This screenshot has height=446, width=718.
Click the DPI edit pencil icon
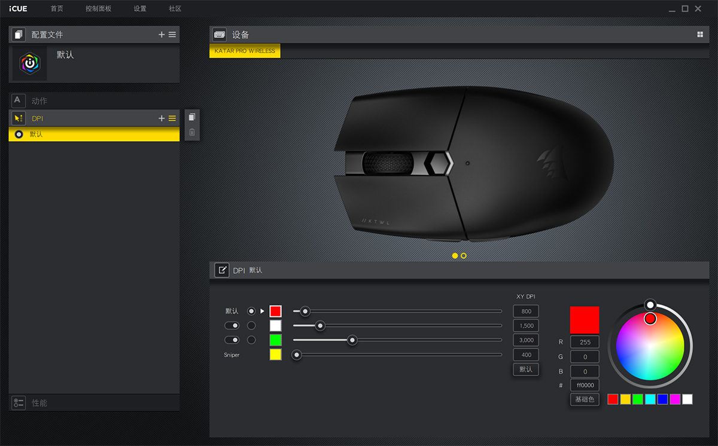(222, 270)
